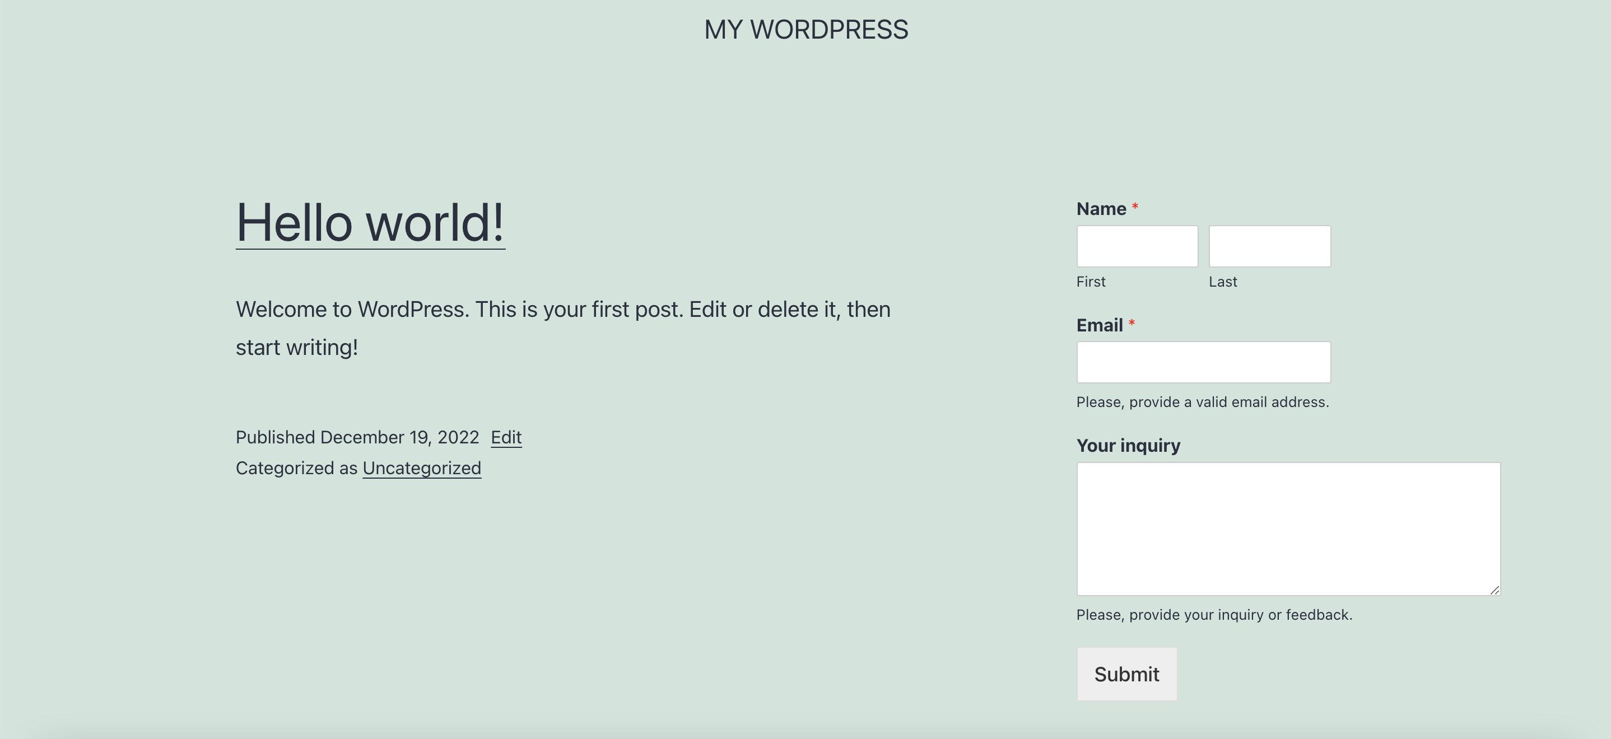Image resolution: width=1611 pixels, height=739 pixels.
Task: Click 'Published December 19, 2022' text
Action: (x=357, y=437)
